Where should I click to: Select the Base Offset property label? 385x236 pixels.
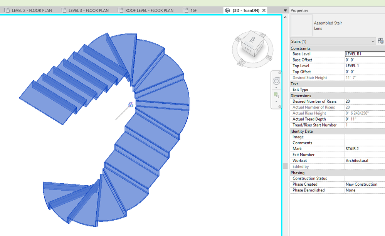302,60
